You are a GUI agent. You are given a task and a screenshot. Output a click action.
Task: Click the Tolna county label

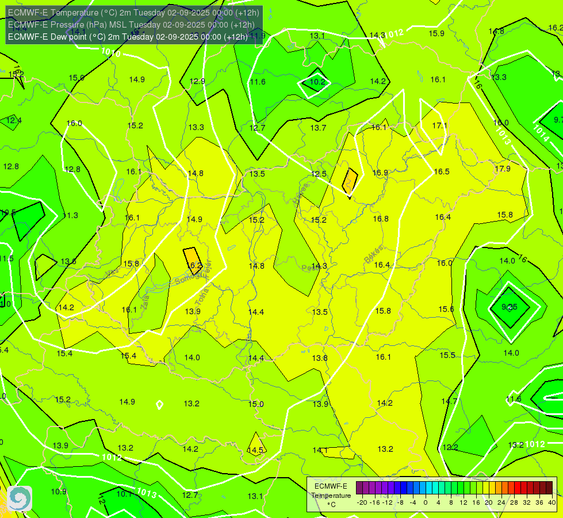[x=202, y=296]
